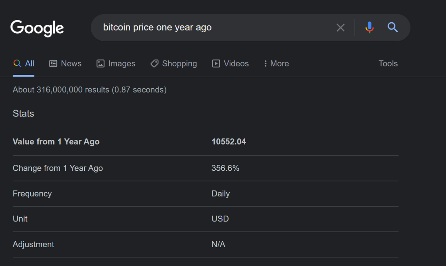Click the 10552.04 value
Viewport: 446px width, 266px height.
tap(229, 142)
